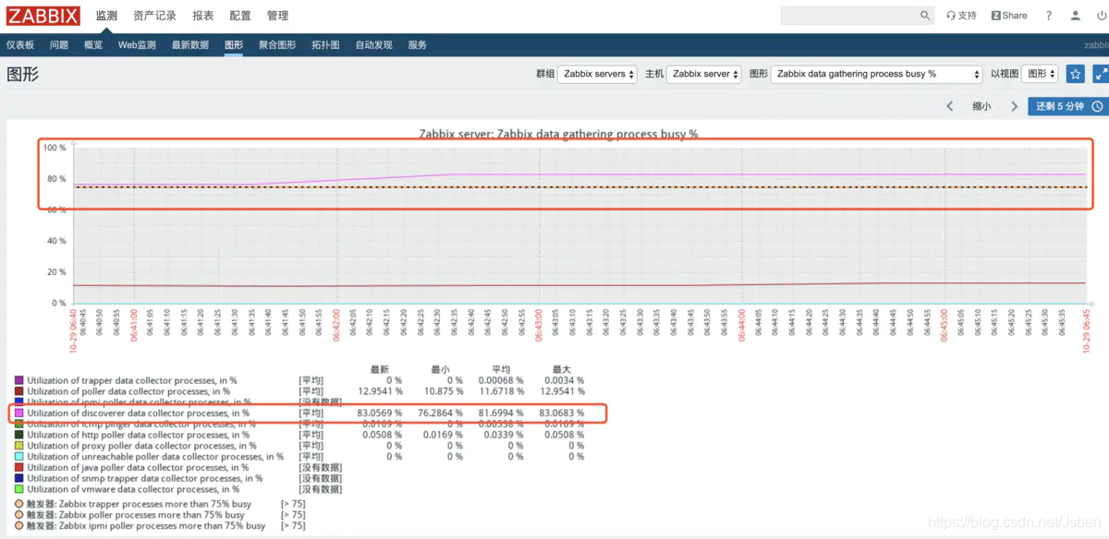Open the 支持 support link
This screenshot has height=539, width=1109.
pyautogui.click(x=961, y=16)
